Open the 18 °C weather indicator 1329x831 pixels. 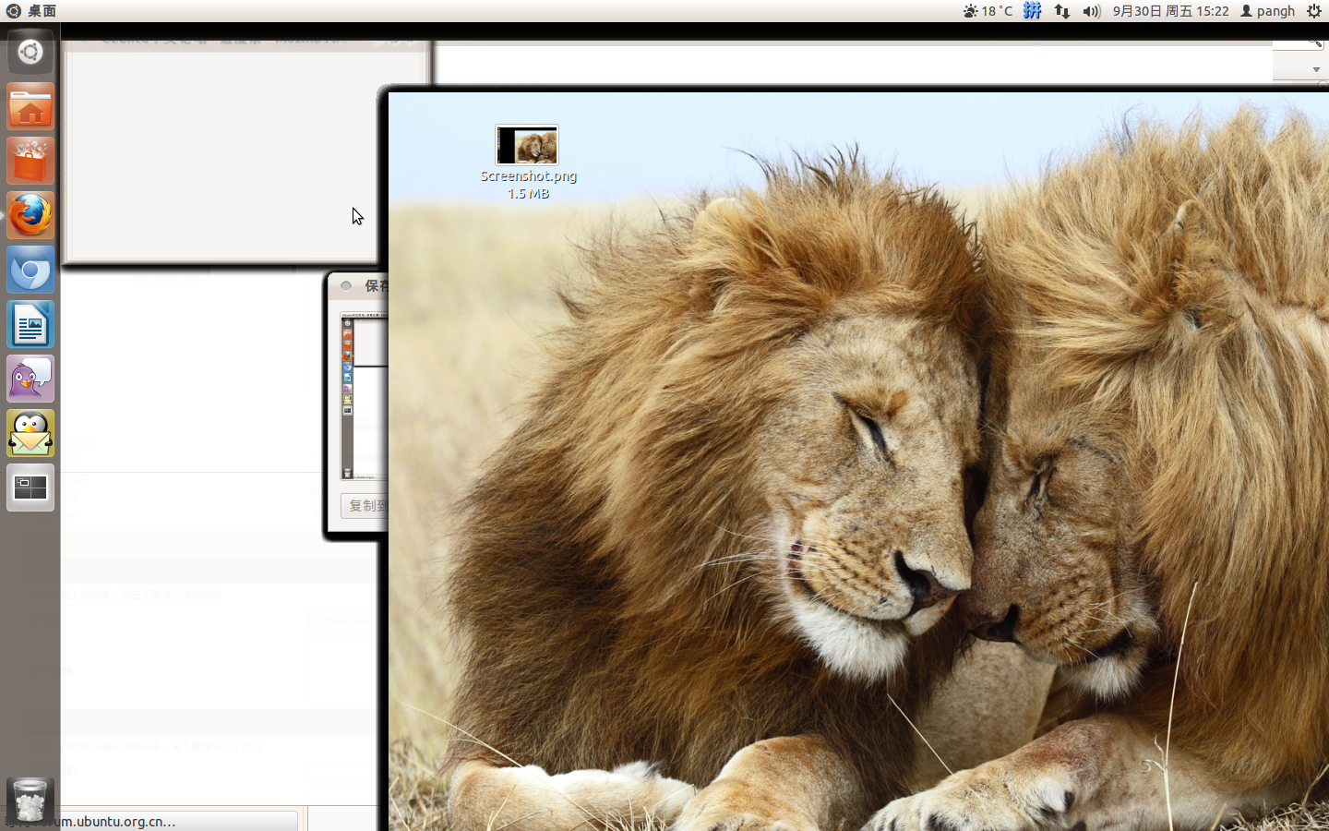[988, 11]
